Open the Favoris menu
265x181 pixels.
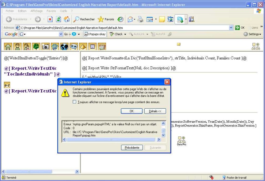click(x=51, y=11)
